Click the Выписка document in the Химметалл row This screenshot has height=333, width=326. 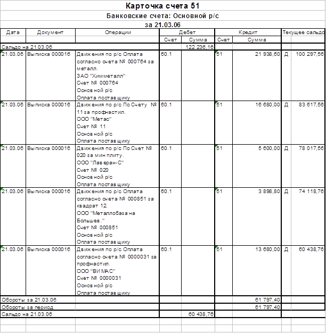pyautogui.click(x=49, y=54)
